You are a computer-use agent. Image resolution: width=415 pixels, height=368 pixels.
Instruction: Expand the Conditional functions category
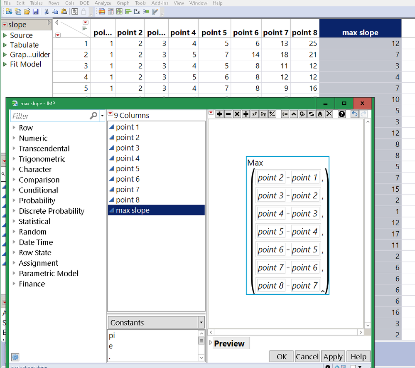pos(38,190)
